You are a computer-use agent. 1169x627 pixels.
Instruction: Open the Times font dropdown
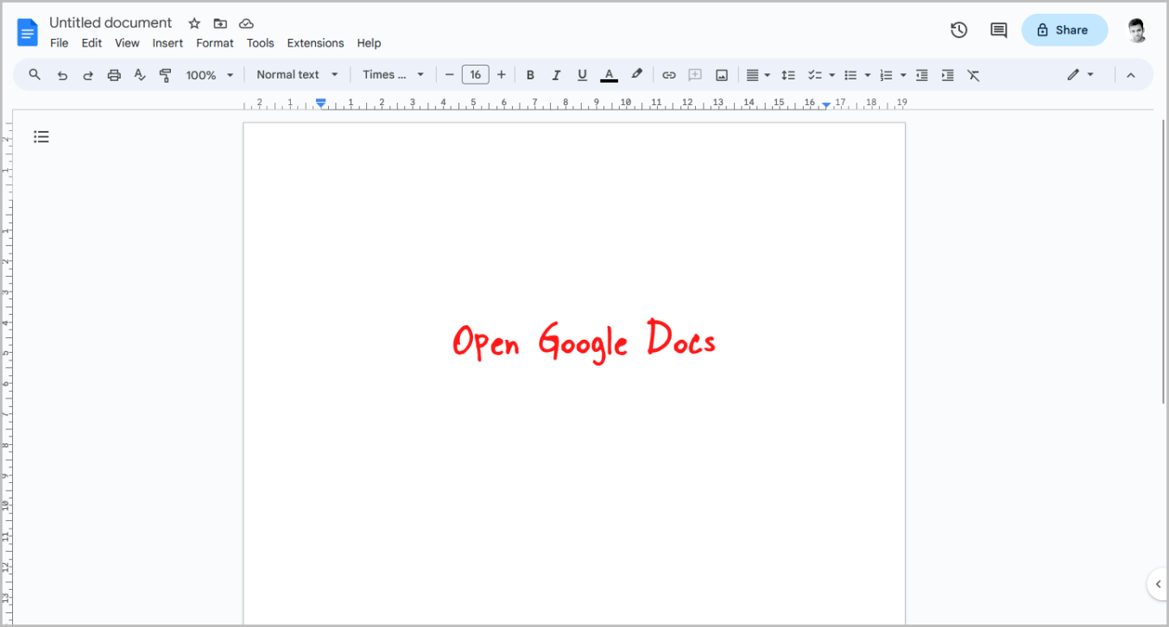394,75
